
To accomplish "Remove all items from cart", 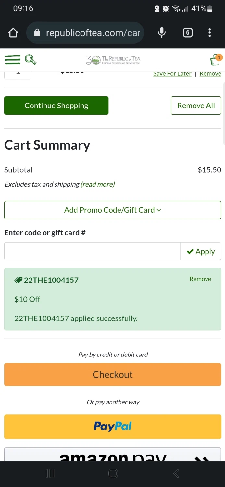I will click(x=196, y=106).
